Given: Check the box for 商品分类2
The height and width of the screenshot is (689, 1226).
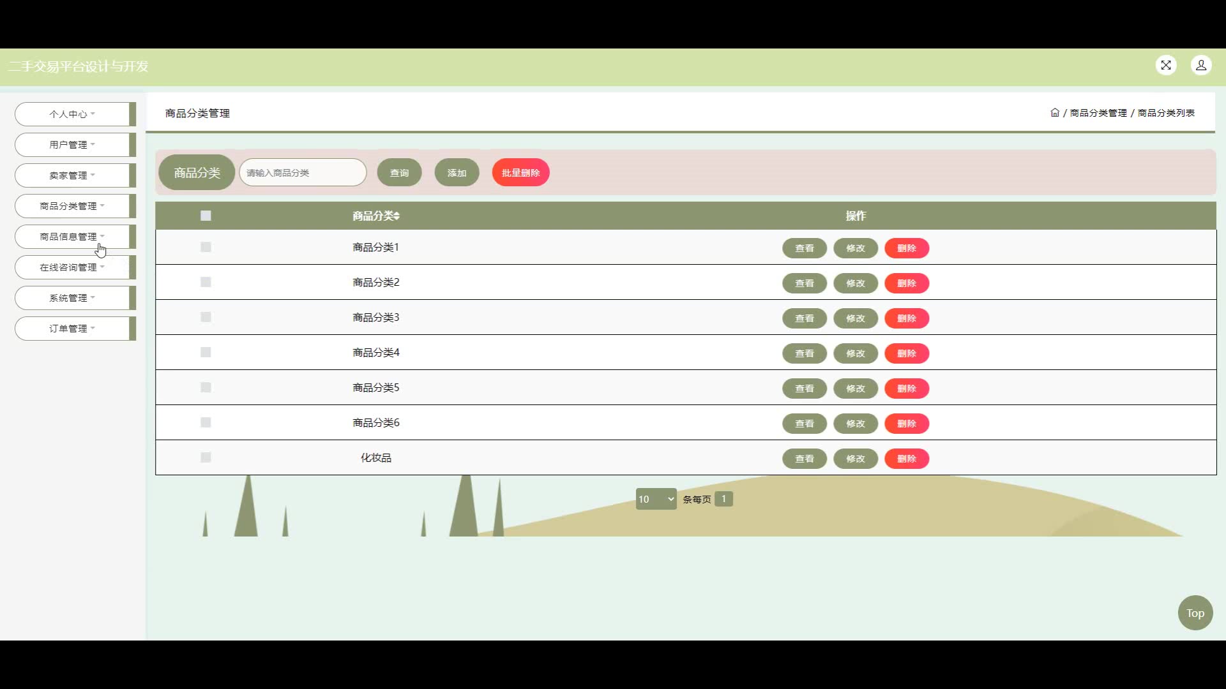Looking at the screenshot, I should (206, 282).
